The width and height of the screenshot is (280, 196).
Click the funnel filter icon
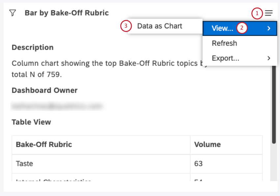tap(13, 13)
